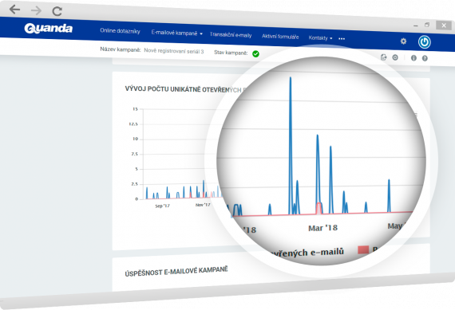This screenshot has width=455, height=310.
Task: Open the clock history icon
Action: [x=395, y=57]
